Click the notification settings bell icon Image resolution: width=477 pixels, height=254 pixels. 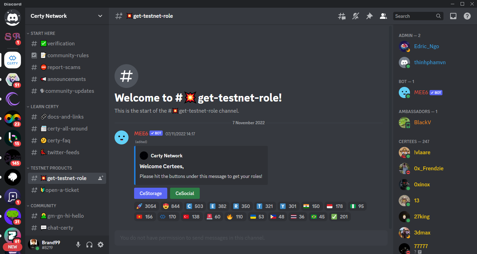coord(355,16)
